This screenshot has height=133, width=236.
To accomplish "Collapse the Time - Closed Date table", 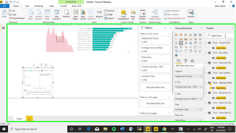I will pyautogui.click(x=206, y=43).
